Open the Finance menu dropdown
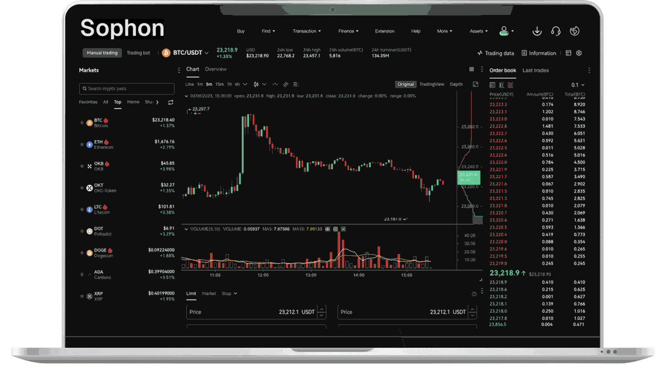665x387 pixels. pos(349,31)
